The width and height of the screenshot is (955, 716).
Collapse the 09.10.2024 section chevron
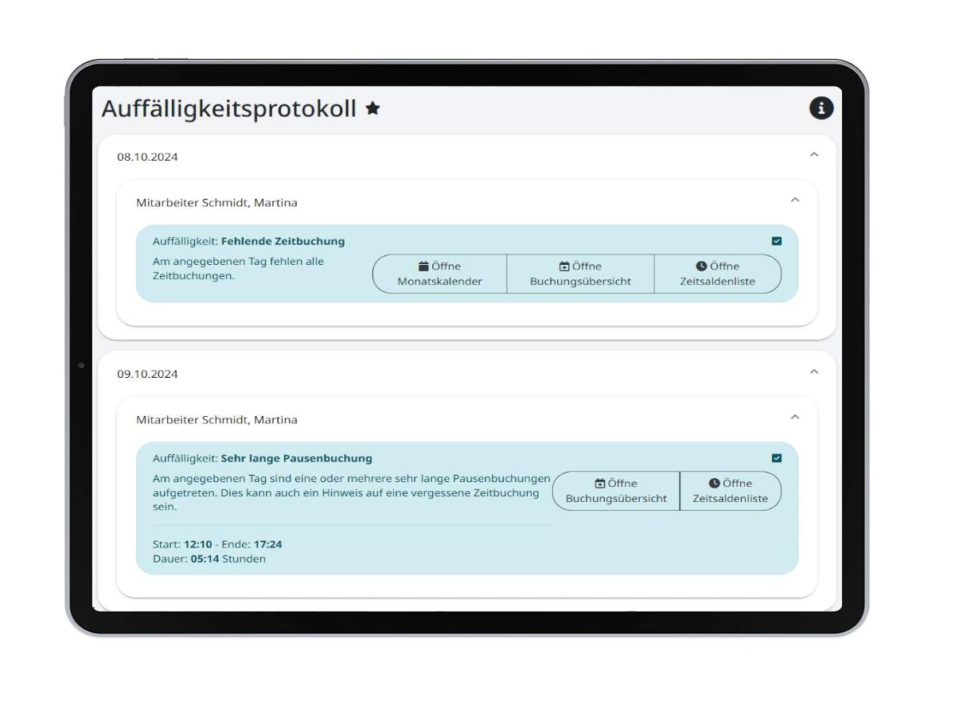(813, 372)
